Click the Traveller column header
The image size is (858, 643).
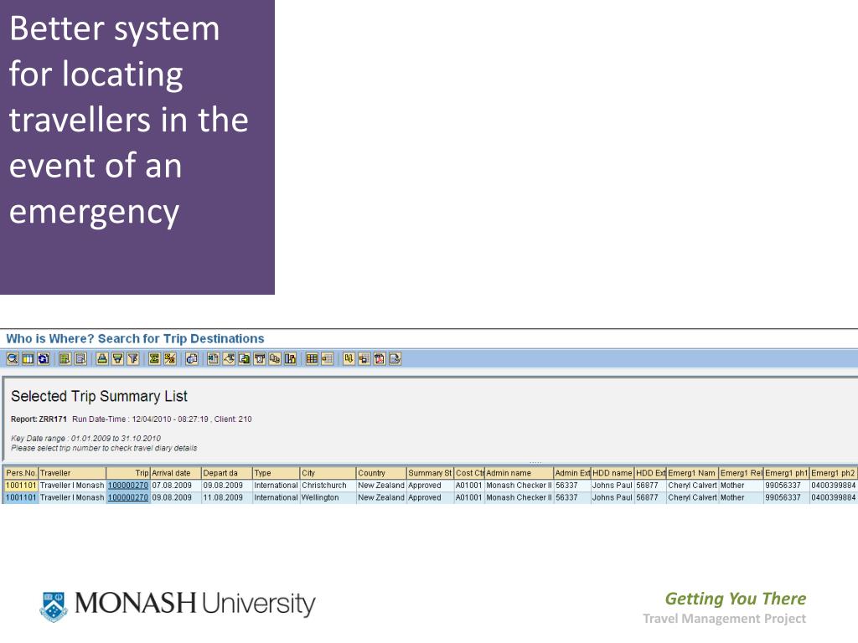click(72, 473)
